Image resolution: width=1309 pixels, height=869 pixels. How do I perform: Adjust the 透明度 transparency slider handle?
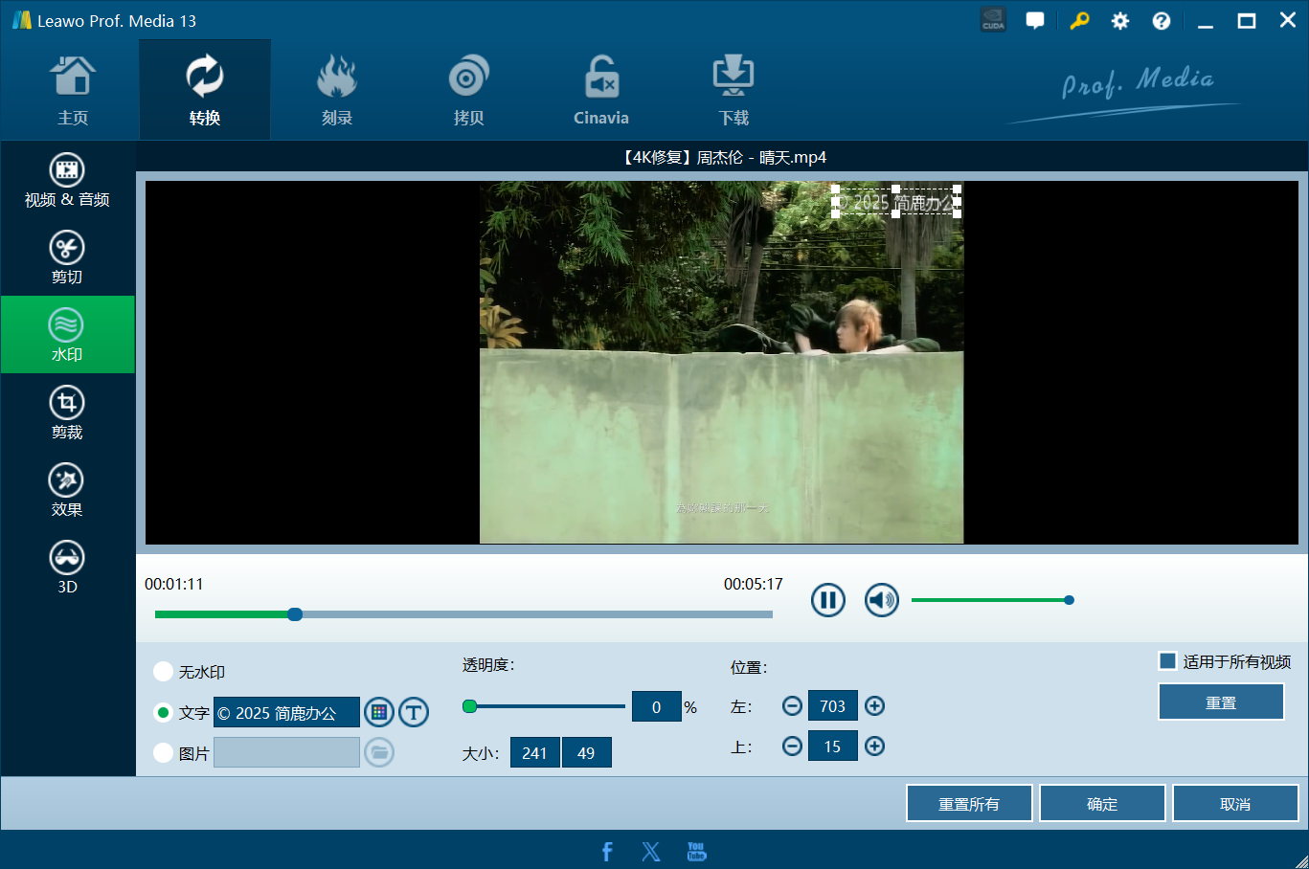469,706
